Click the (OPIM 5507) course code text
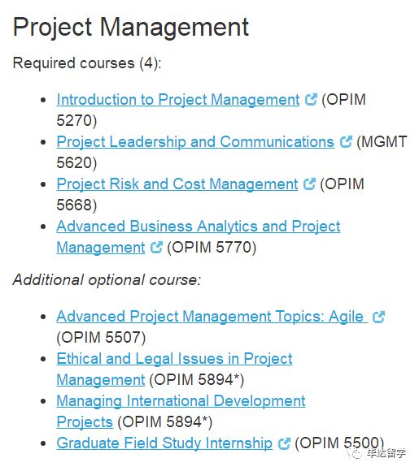This screenshot has width=419, height=471. 101,338
